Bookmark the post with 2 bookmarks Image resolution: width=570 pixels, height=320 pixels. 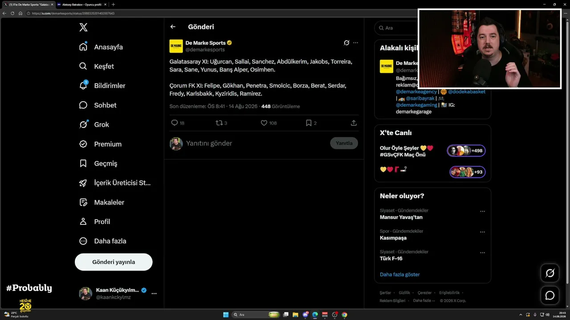tap(309, 123)
